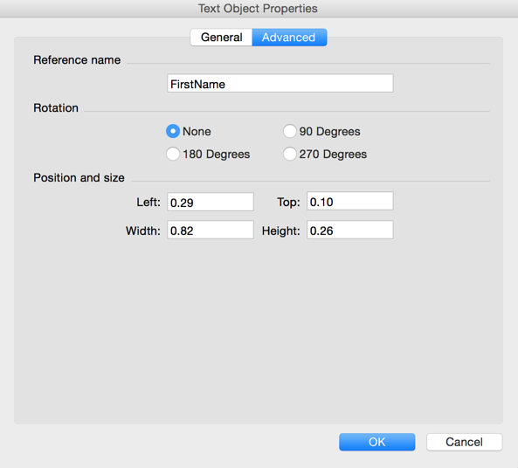
Task: Click the Position and size heading
Action: point(79,178)
